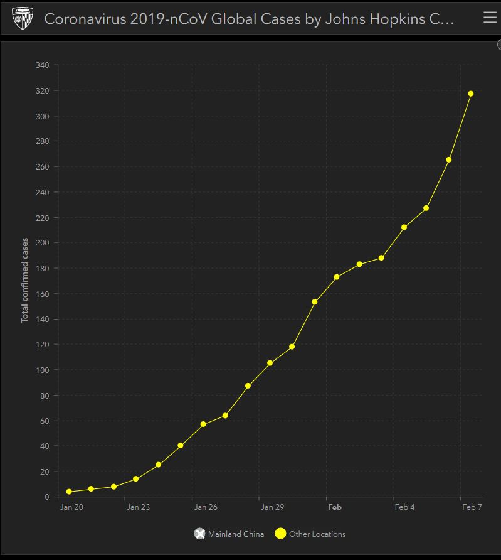This screenshot has width=501, height=560.
Task: Open the hamburger menu in the header
Action: [490, 18]
